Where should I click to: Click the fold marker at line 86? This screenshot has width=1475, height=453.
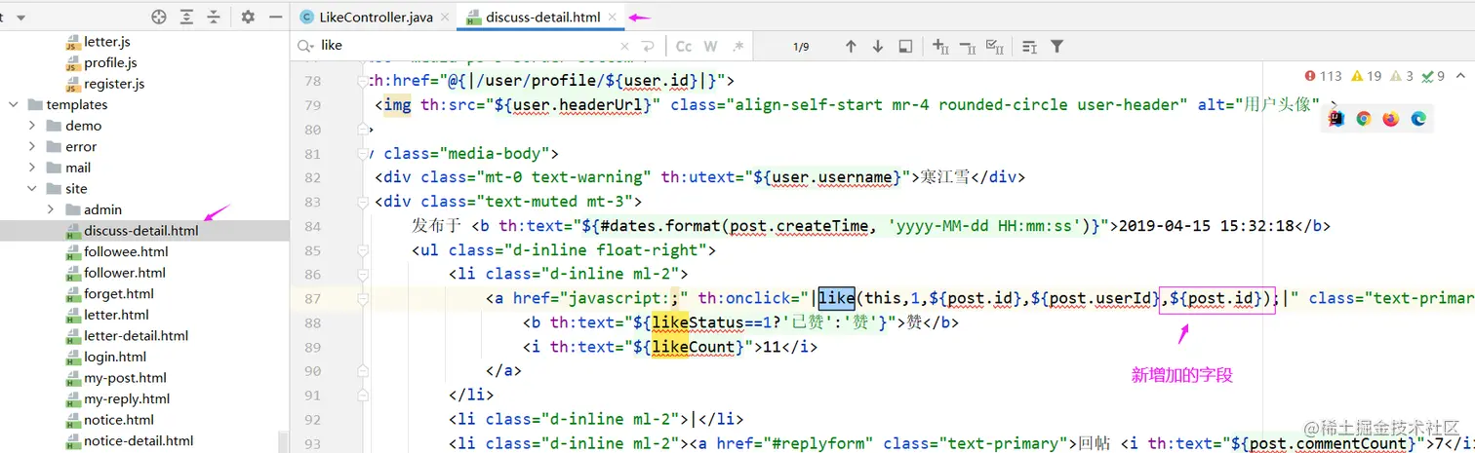tap(363, 274)
